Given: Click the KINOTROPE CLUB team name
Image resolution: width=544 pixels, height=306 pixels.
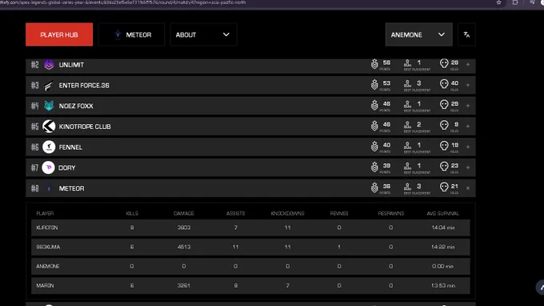Looking at the screenshot, I should click(85, 127).
